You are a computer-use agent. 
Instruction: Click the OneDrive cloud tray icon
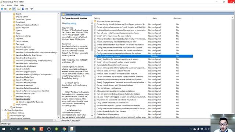[195, 129]
